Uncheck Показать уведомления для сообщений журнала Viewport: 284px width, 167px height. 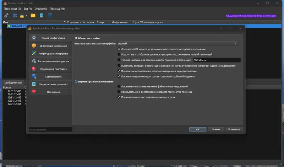click(x=119, y=76)
